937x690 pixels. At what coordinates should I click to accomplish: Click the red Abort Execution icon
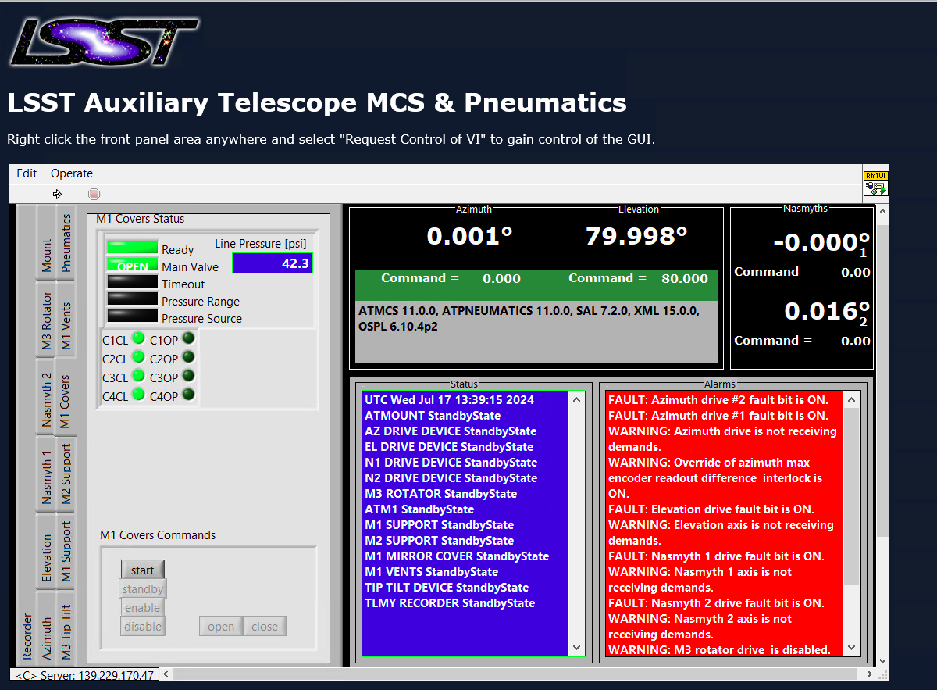(94, 194)
